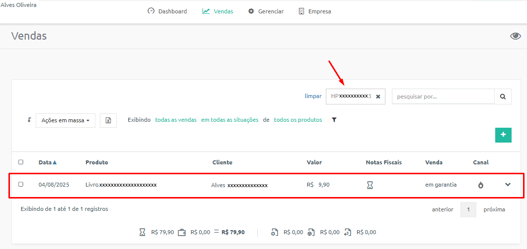
Task: Open the Dashboard menu
Action: tap(167, 11)
